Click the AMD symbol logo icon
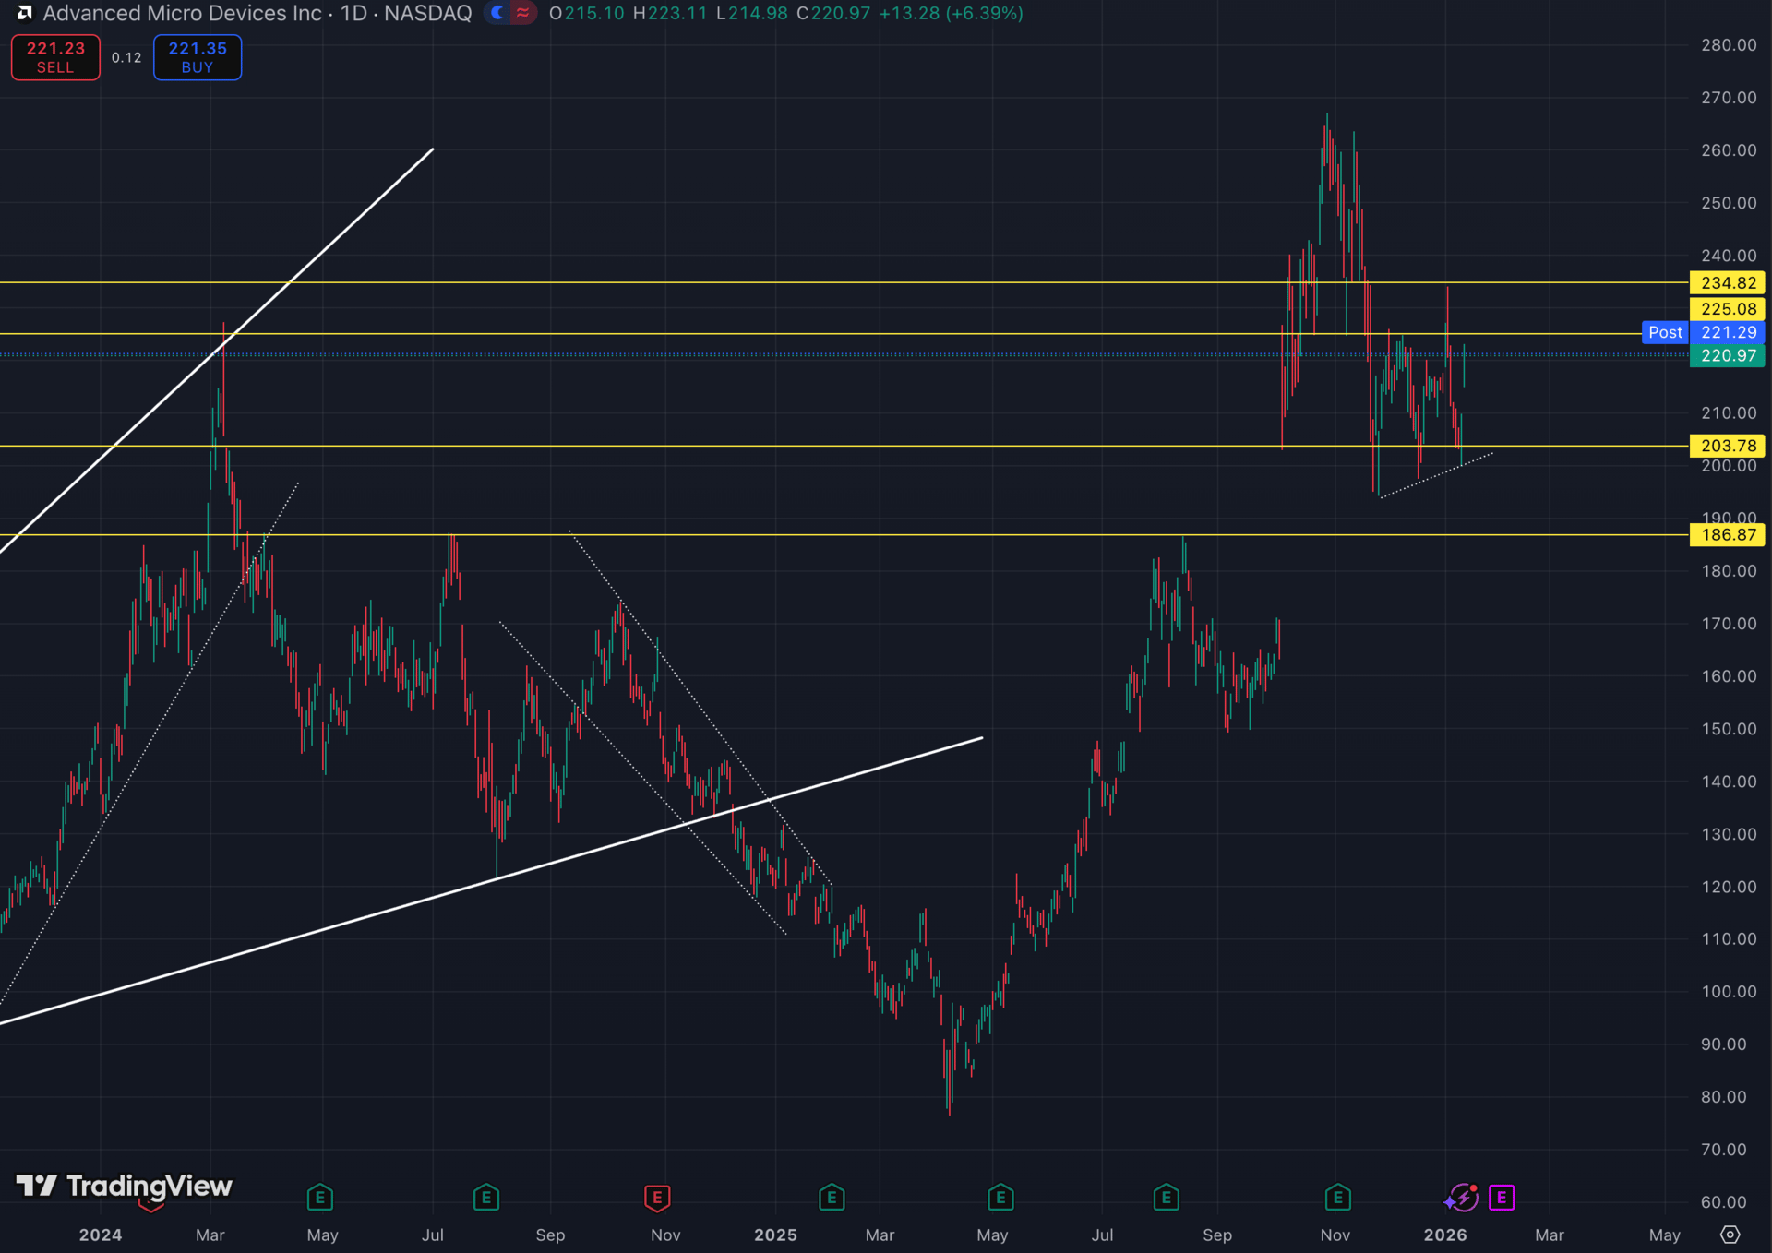 25,13
